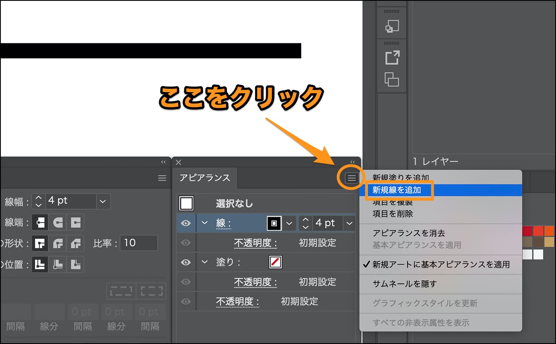Click the stroke color swatch in 線 row

coord(274,223)
